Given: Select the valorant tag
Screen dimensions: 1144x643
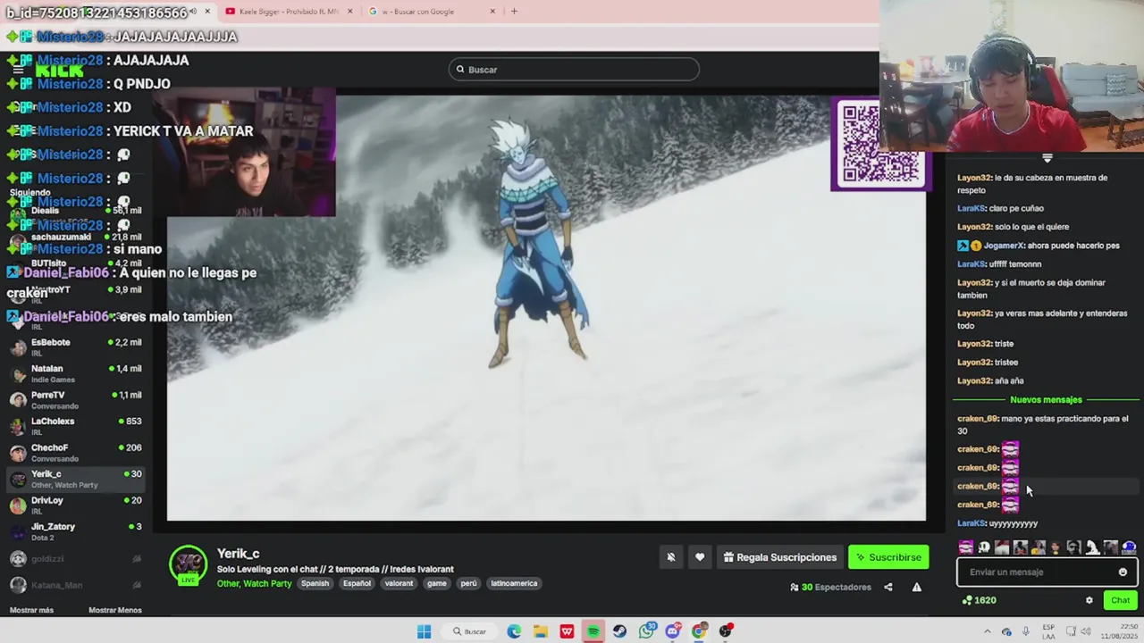Looking at the screenshot, I should (399, 583).
